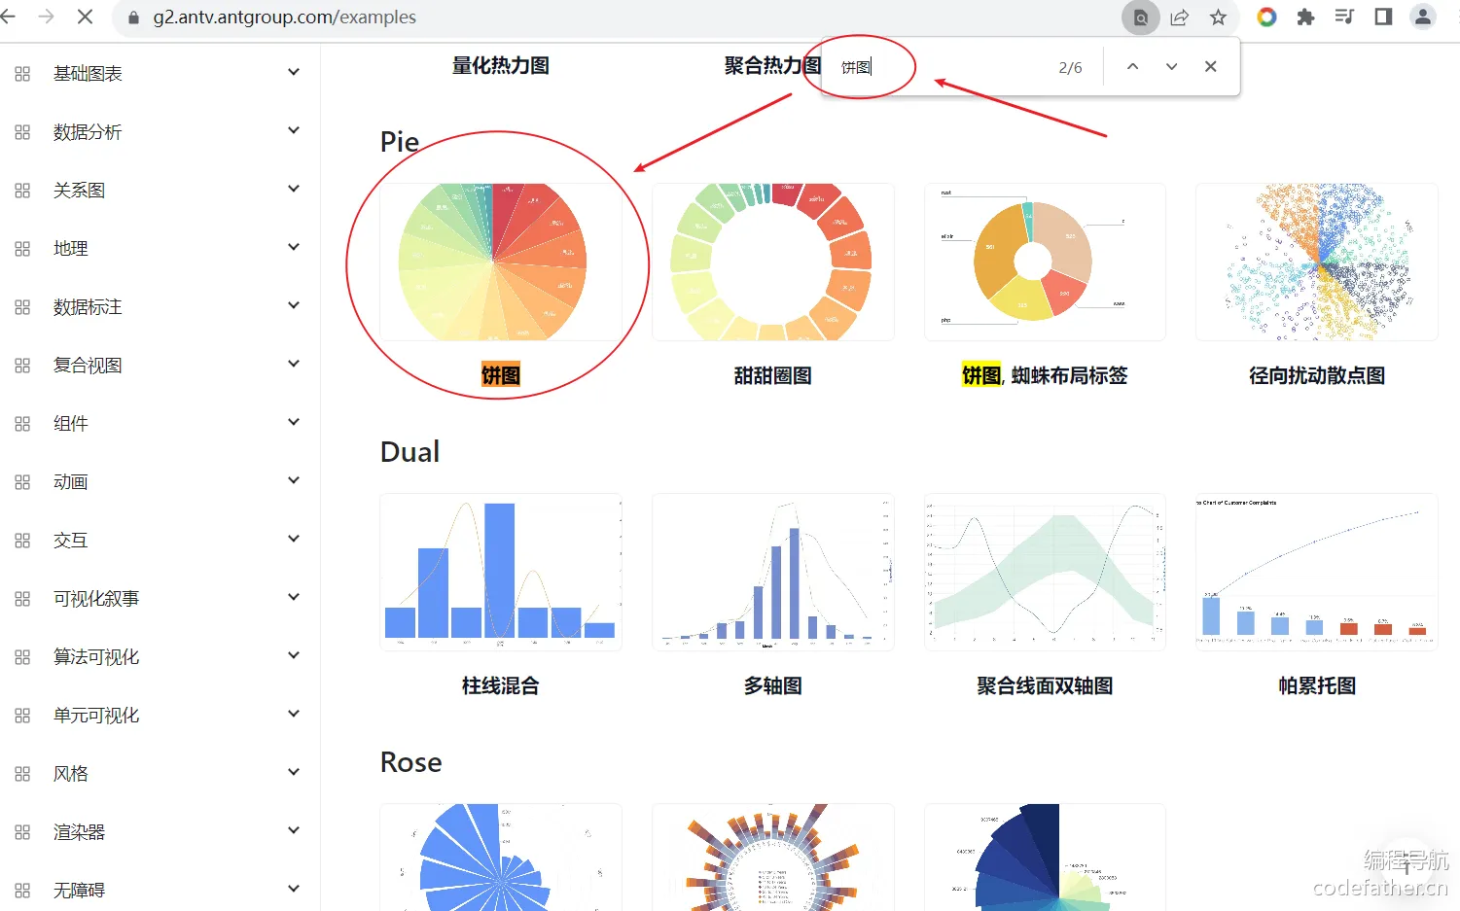Click the 多轴图 title link
This screenshot has height=911, width=1460.
773,685
